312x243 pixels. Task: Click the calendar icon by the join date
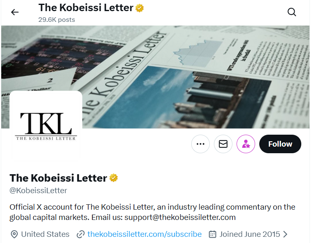[x=213, y=234]
